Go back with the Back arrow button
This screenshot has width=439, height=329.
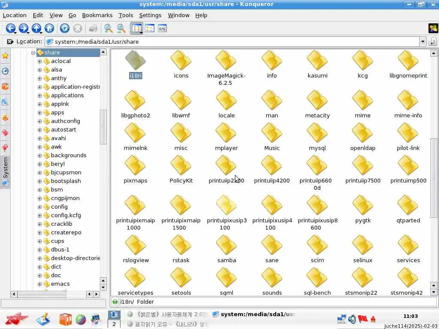[11, 28]
